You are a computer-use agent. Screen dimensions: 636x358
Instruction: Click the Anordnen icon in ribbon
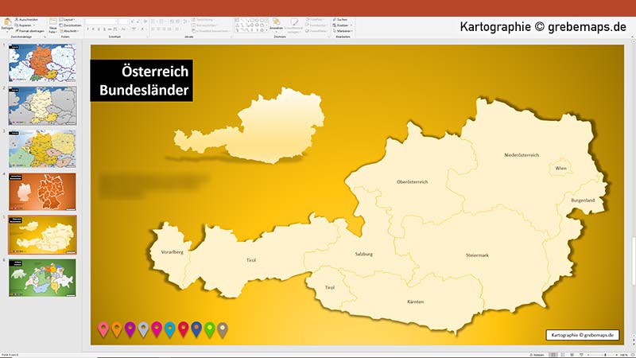[x=276, y=22]
